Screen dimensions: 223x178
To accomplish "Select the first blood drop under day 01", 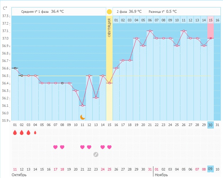I will point(15,133).
